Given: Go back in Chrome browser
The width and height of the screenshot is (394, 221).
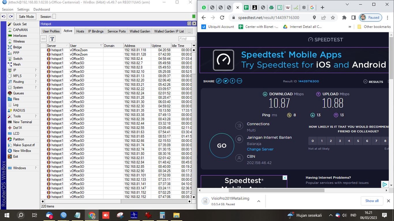Looking at the screenshot, I should (x=204, y=18).
